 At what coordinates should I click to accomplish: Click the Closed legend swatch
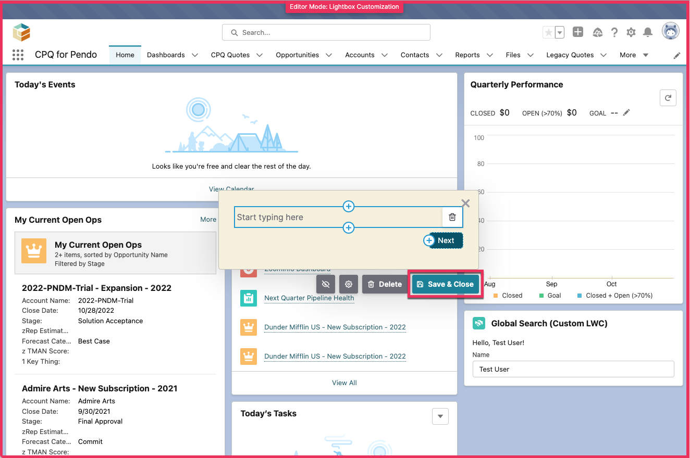point(496,295)
